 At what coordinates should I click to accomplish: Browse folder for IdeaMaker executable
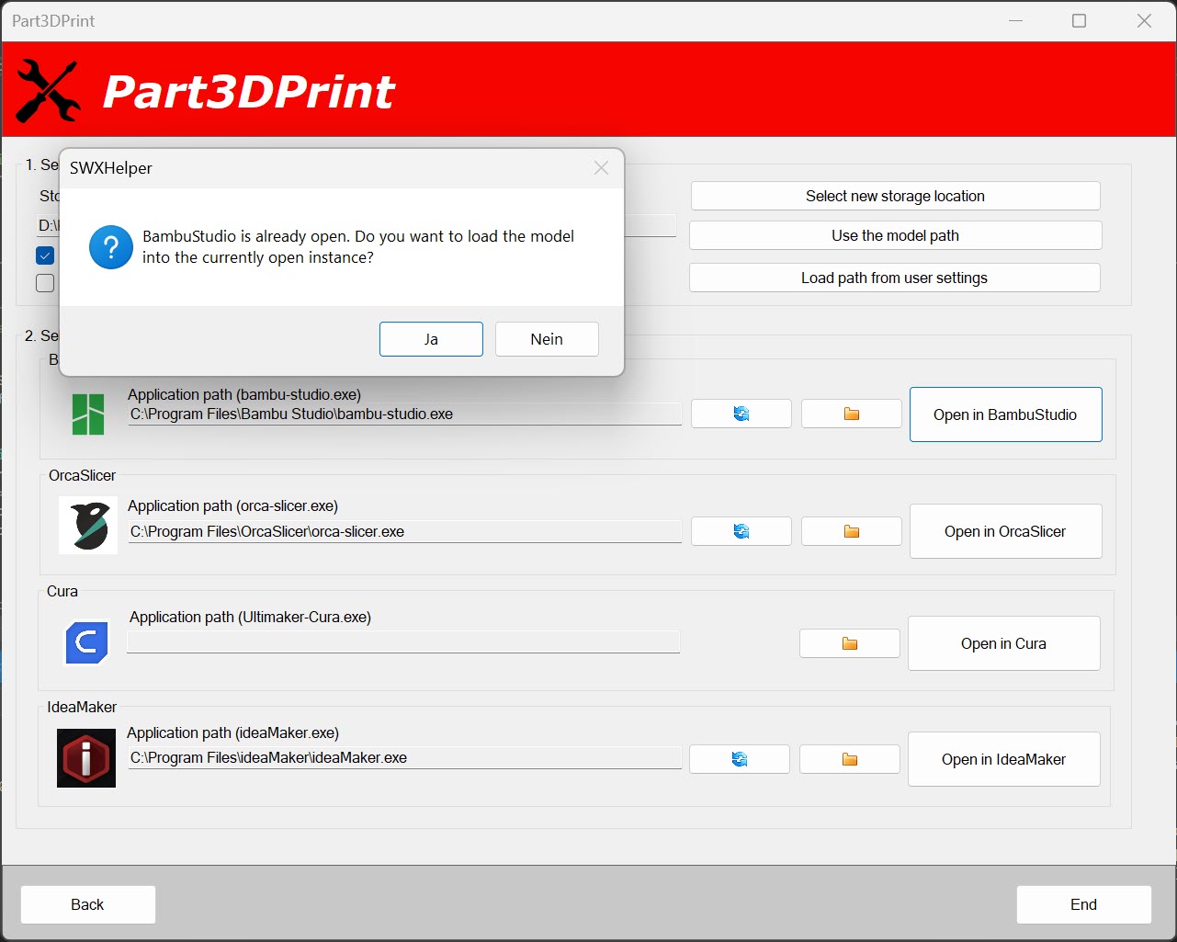click(849, 759)
